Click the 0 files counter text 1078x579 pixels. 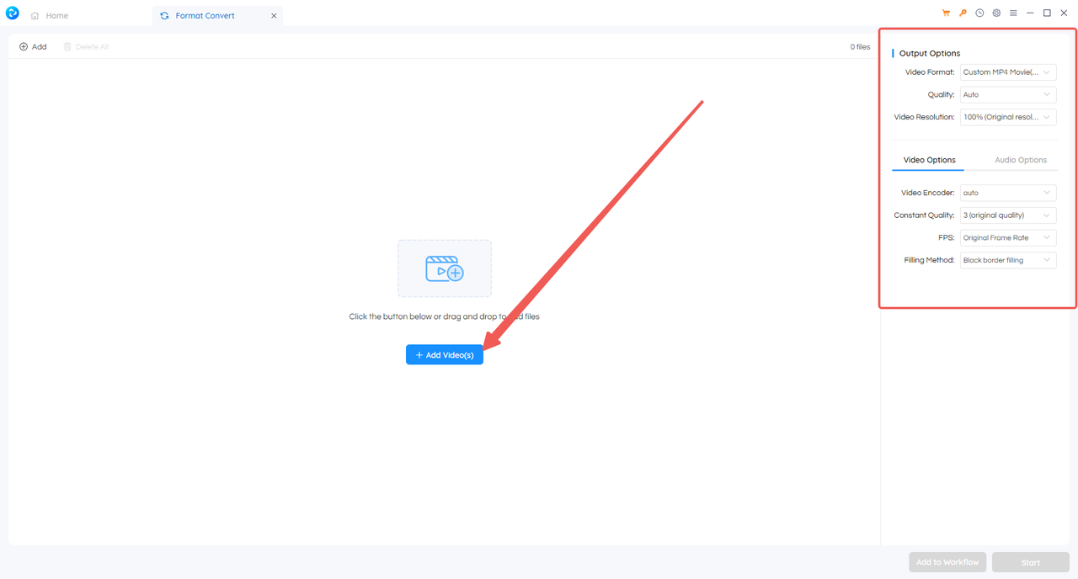(860, 47)
